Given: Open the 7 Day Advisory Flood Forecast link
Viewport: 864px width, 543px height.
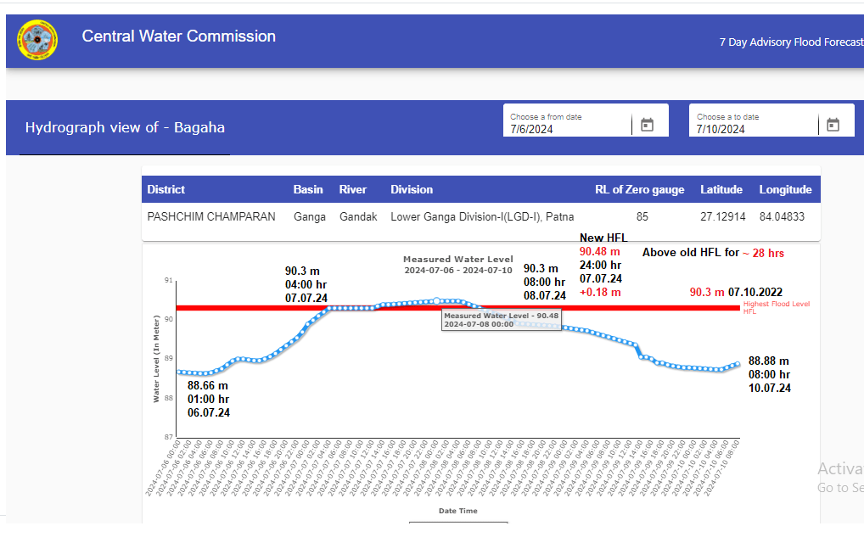Looking at the screenshot, I should [x=791, y=42].
